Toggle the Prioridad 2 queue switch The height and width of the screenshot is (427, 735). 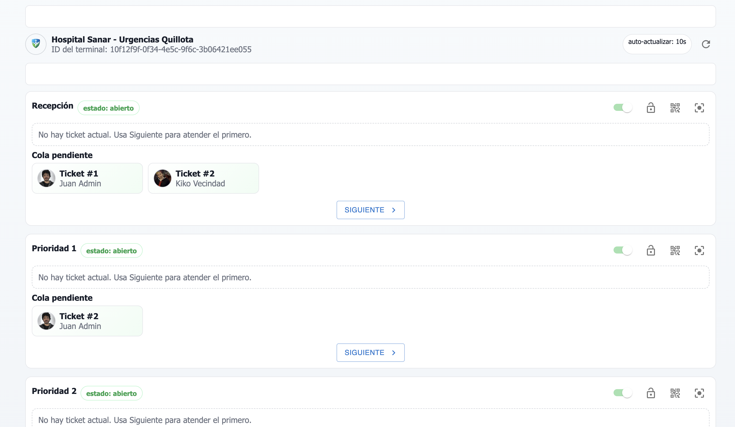(623, 393)
